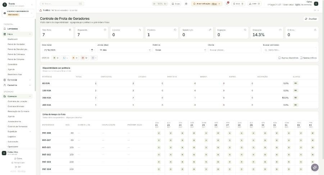Screen dimensions: 324x175
Task: Open the notifications bell with red badge
Action: 227,4
